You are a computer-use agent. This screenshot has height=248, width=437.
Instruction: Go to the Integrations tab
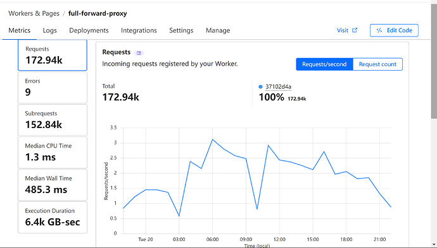coord(139,30)
